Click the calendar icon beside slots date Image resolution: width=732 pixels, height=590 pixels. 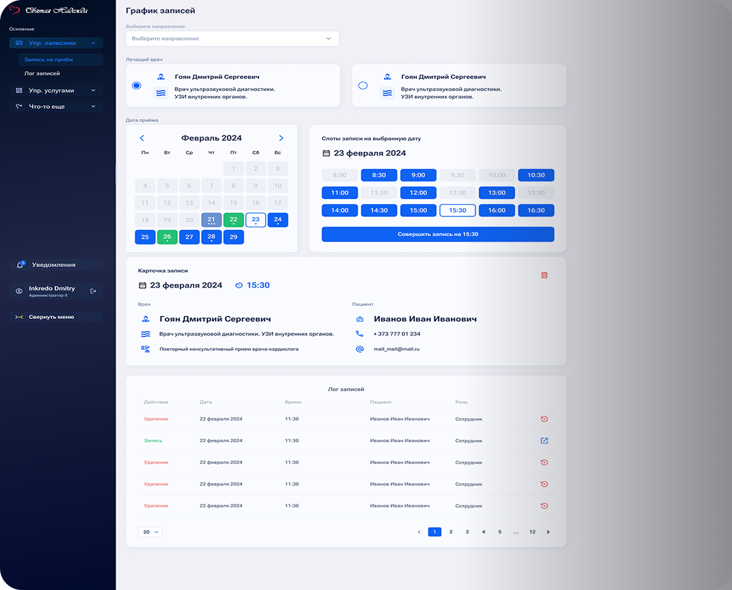326,153
